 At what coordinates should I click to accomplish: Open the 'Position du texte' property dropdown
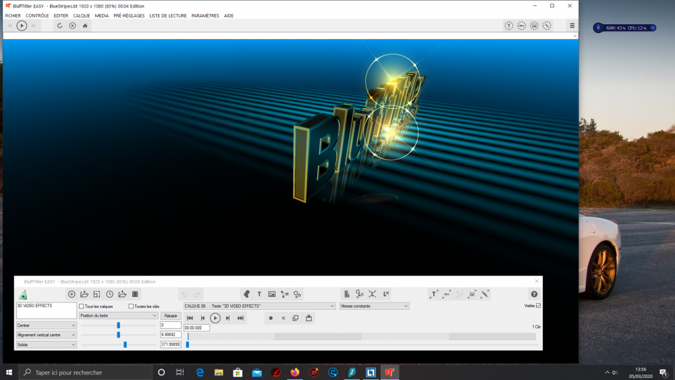click(118, 315)
